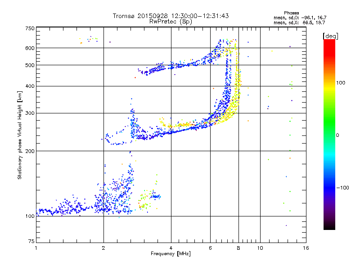This screenshot has height=270, width=360.
Task: Click the y-axis tick label "200"
Action: 30,151
